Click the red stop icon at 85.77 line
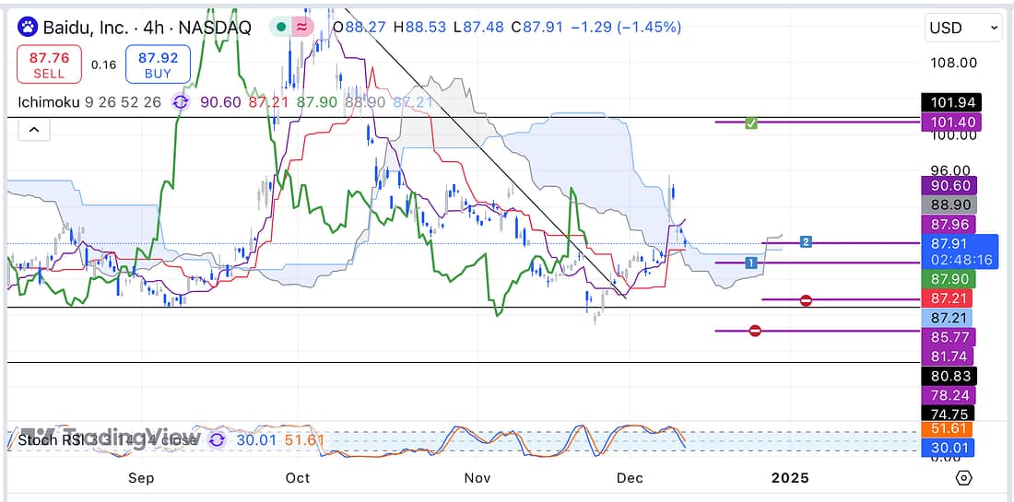 pos(755,332)
